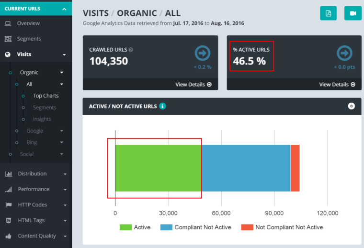The image size is (364, 248).
Task: Collapse the Visits menu caret
Action: point(64,55)
